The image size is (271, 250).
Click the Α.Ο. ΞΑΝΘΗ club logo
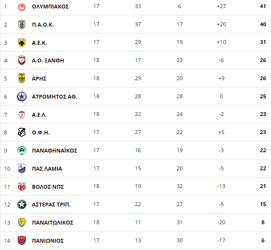[22, 60]
